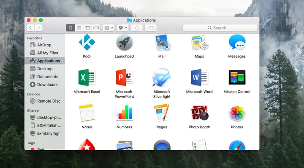Switch to list view

coord(79,28)
